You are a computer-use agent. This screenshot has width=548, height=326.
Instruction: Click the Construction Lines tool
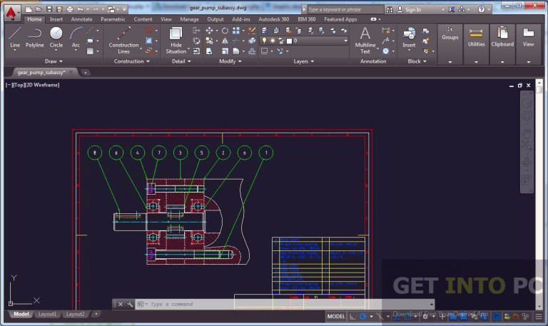123,40
